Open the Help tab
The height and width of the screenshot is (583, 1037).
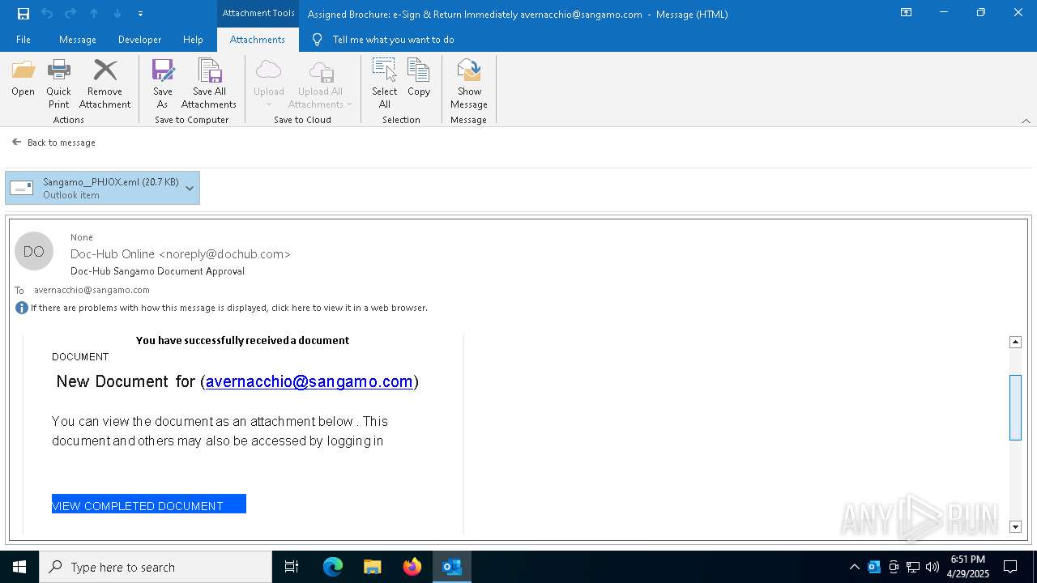[x=193, y=40]
